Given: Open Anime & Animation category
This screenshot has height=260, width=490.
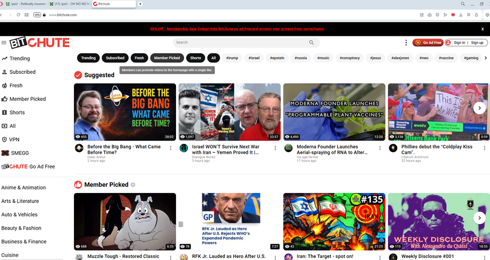Looking at the screenshot, I should [x=23, y=188].
